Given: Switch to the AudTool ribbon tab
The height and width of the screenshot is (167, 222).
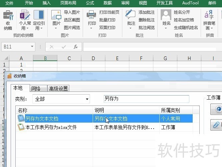Looking at the screenshot, I should (x=190, y=3).
